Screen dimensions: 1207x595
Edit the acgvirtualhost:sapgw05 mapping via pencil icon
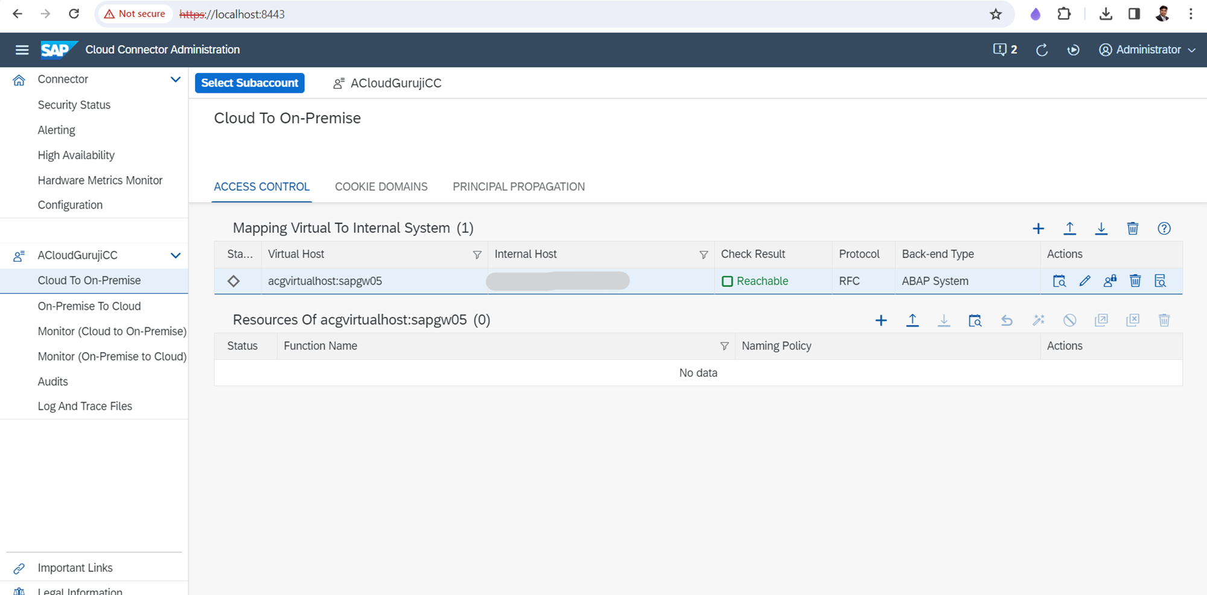coord(1084,281)
